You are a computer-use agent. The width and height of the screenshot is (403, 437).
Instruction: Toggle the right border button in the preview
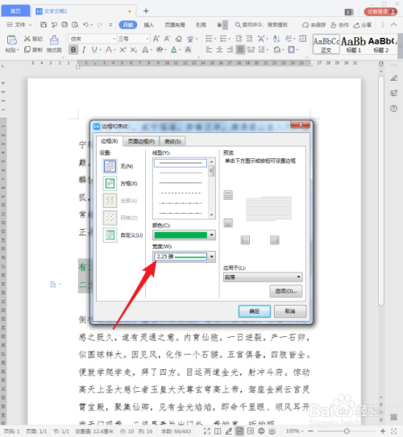coord(275,240)
